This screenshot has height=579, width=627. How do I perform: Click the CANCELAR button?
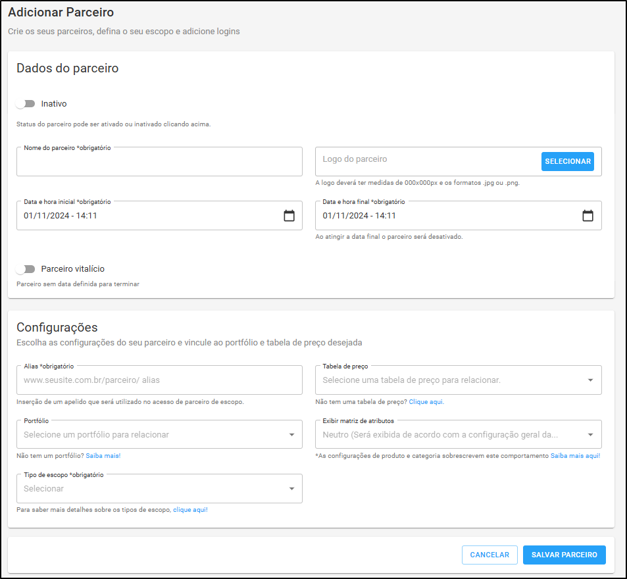tap(489, 555)
